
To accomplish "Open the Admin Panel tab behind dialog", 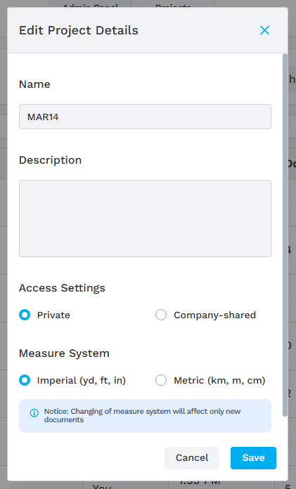I will (90, 6).
